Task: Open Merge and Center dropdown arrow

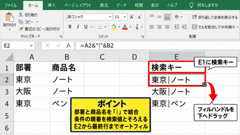Action: pos(237,27)
